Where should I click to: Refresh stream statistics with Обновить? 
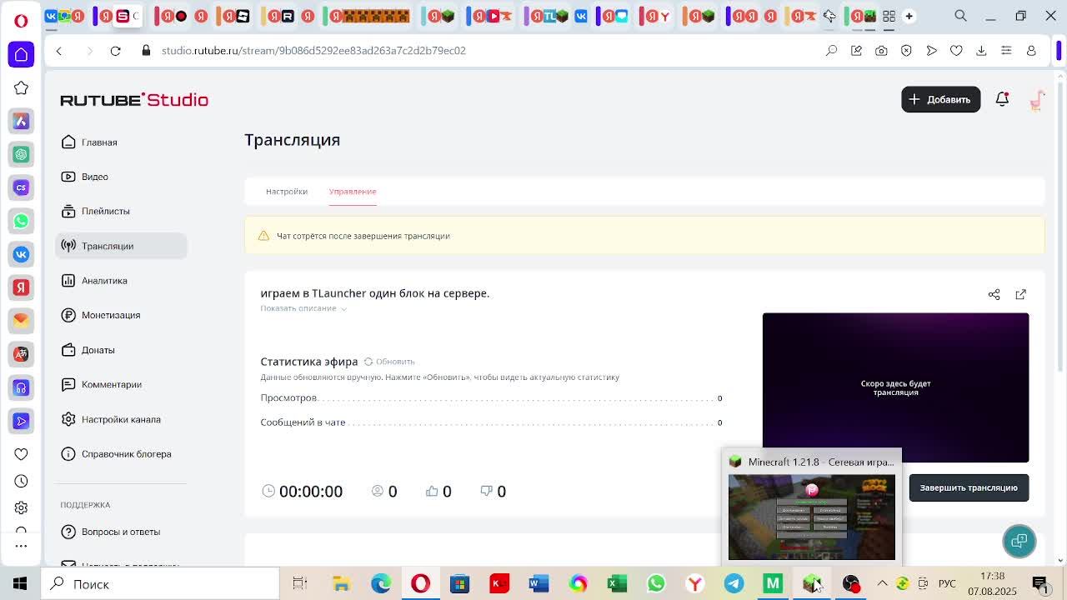pyautogui.click(x=389, y=362)
